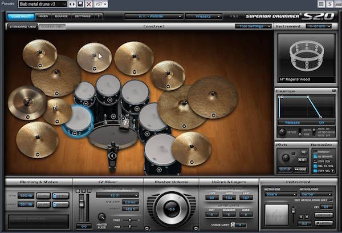Viewport: 342px width, 233px height.
Task: Click the preset previous/next arrows icon
Action: click(x=72, y=4)
